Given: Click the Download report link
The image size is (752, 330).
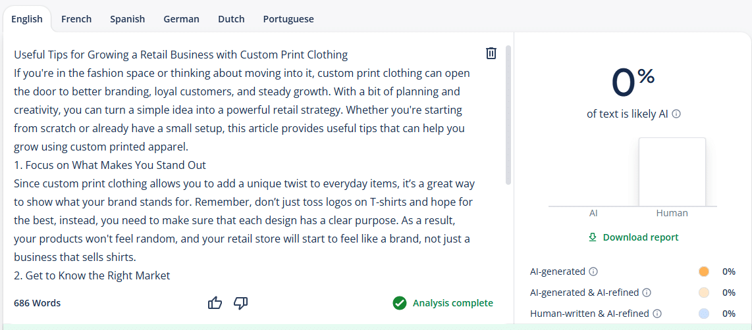Looking at the screenshot, I should pyautogui.click(x=640, y=237).
